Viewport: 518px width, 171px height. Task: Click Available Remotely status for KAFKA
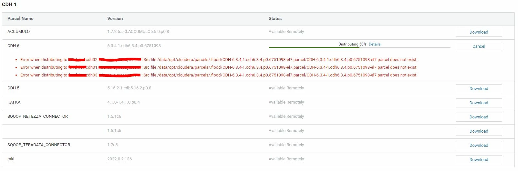pyautogui.click(x=286, y=102)
